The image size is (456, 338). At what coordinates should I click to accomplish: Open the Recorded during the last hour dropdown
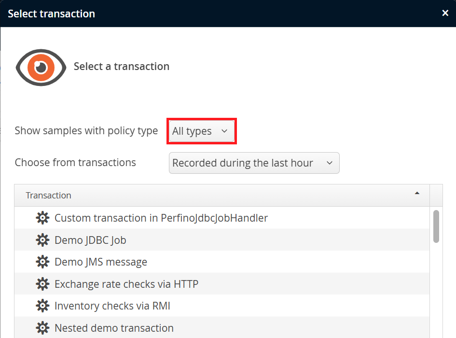click(254, 163)
